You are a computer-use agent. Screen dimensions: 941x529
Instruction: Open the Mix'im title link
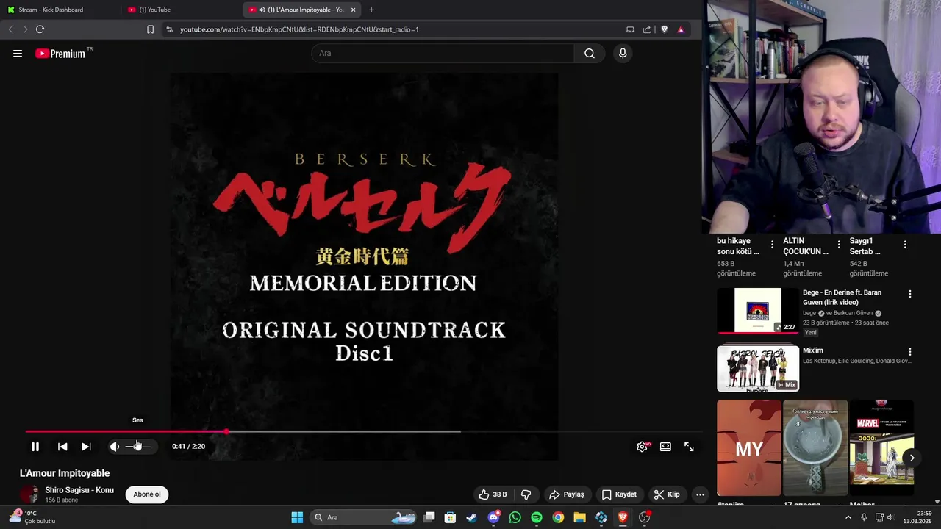[813, 350]
